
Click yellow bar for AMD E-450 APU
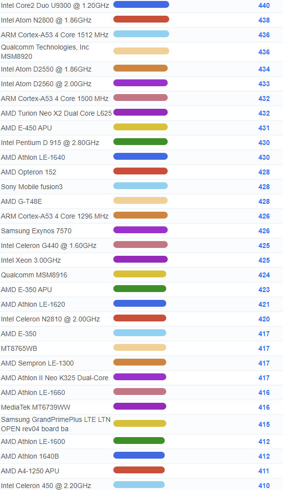pyautogui.click(x=140, y=127)
